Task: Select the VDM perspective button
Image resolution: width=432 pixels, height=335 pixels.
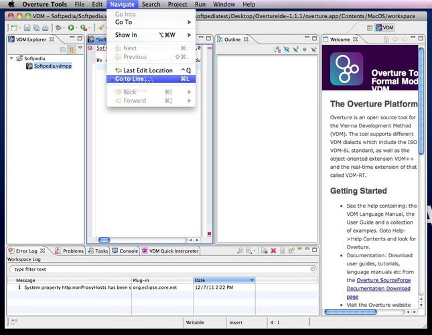Action: (384, 27)
